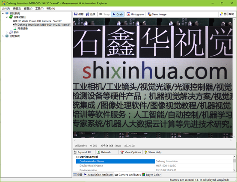This screenshot has width=237, height=182.
Task: Click the 还原 revert icon
Action: coord(87,14)
